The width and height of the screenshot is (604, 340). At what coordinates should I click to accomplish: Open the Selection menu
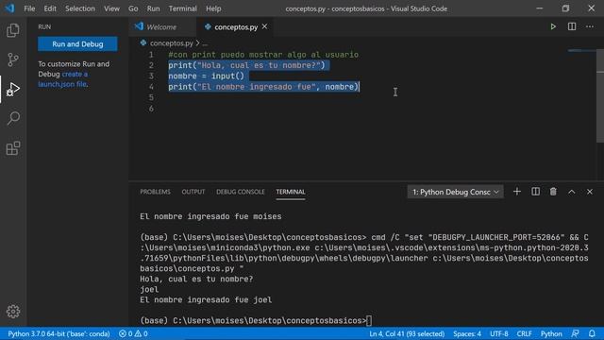pyautogui.click(x=79, y=8)
